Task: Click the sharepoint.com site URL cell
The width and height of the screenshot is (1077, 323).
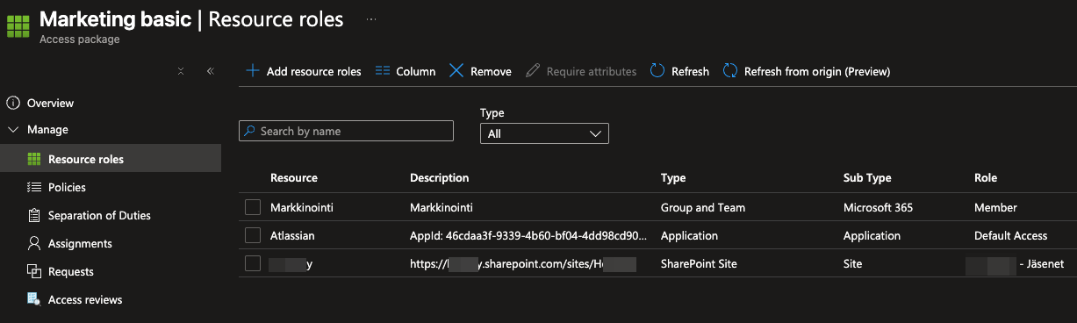Action: tap(522, 263)
